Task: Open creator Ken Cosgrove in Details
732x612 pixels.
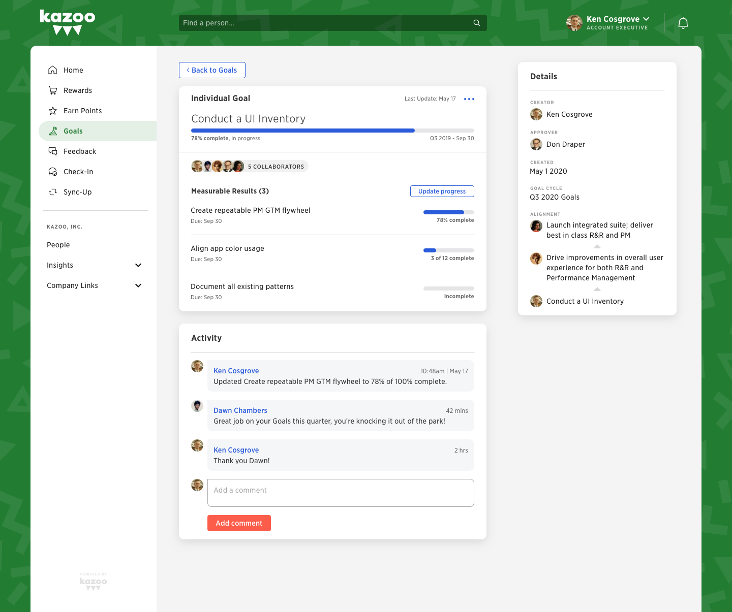Action: [569, 114]
